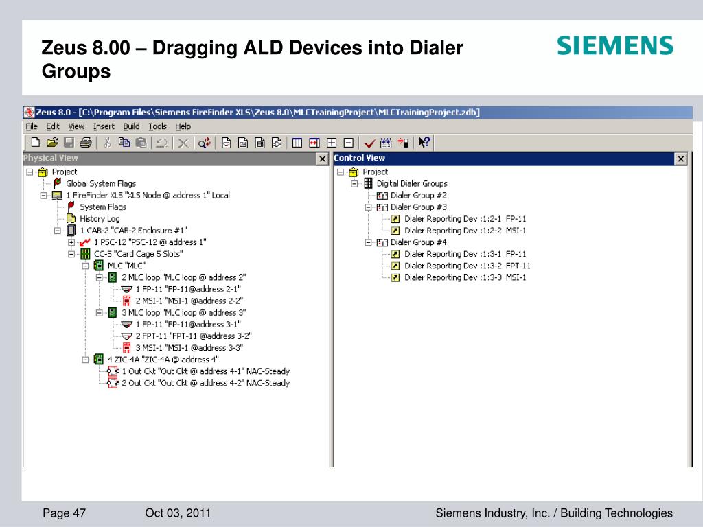Click the Print toolbar icon
Viewport: 703px width, 527px height.
86,143
